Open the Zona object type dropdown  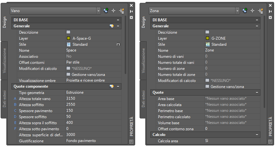(x=237, y=11)
